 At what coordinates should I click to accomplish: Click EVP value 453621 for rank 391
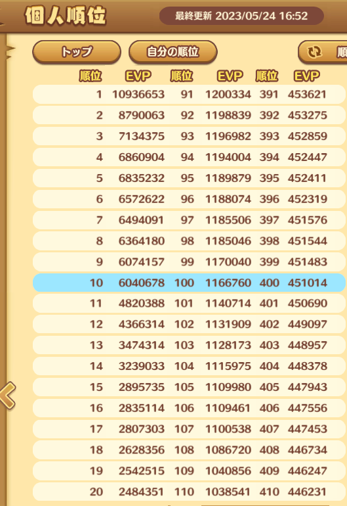tap(308, 94)
